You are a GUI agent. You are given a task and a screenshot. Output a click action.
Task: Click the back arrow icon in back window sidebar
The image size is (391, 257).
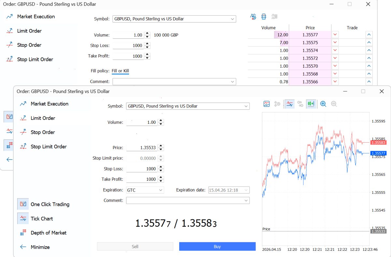9,160
